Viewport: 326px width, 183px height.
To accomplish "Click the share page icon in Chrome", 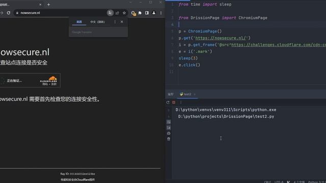I will [117, 13].
